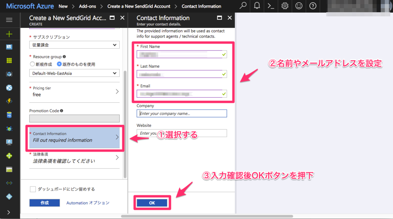Click the Microsoft Azure logo
The image size is (393, 219).
point(30,6)
